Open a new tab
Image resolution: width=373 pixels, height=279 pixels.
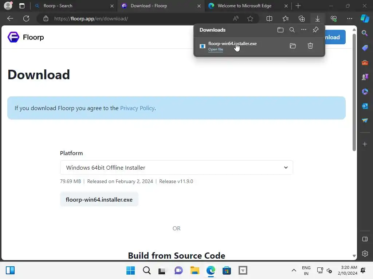pyautogui.click(x=298, y=6)
